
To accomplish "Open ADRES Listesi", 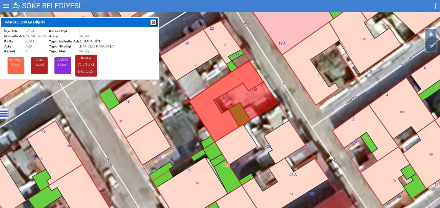I will coord(63,66).
